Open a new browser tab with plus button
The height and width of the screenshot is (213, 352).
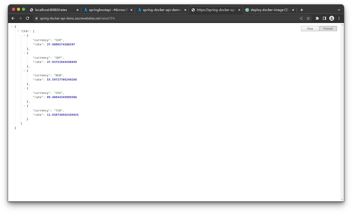[x=301, y=10]
